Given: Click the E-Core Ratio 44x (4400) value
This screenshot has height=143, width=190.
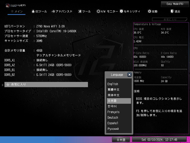Looking at the screenshot, I should (167, 57).
